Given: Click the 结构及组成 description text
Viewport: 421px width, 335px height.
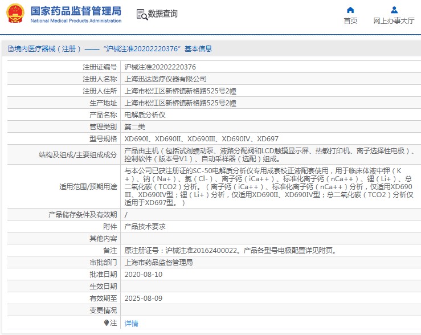Looking at the screenshot, I should [269, 155].
